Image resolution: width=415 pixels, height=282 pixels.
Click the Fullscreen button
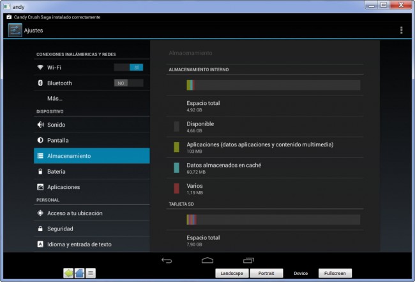pos(335,273)
